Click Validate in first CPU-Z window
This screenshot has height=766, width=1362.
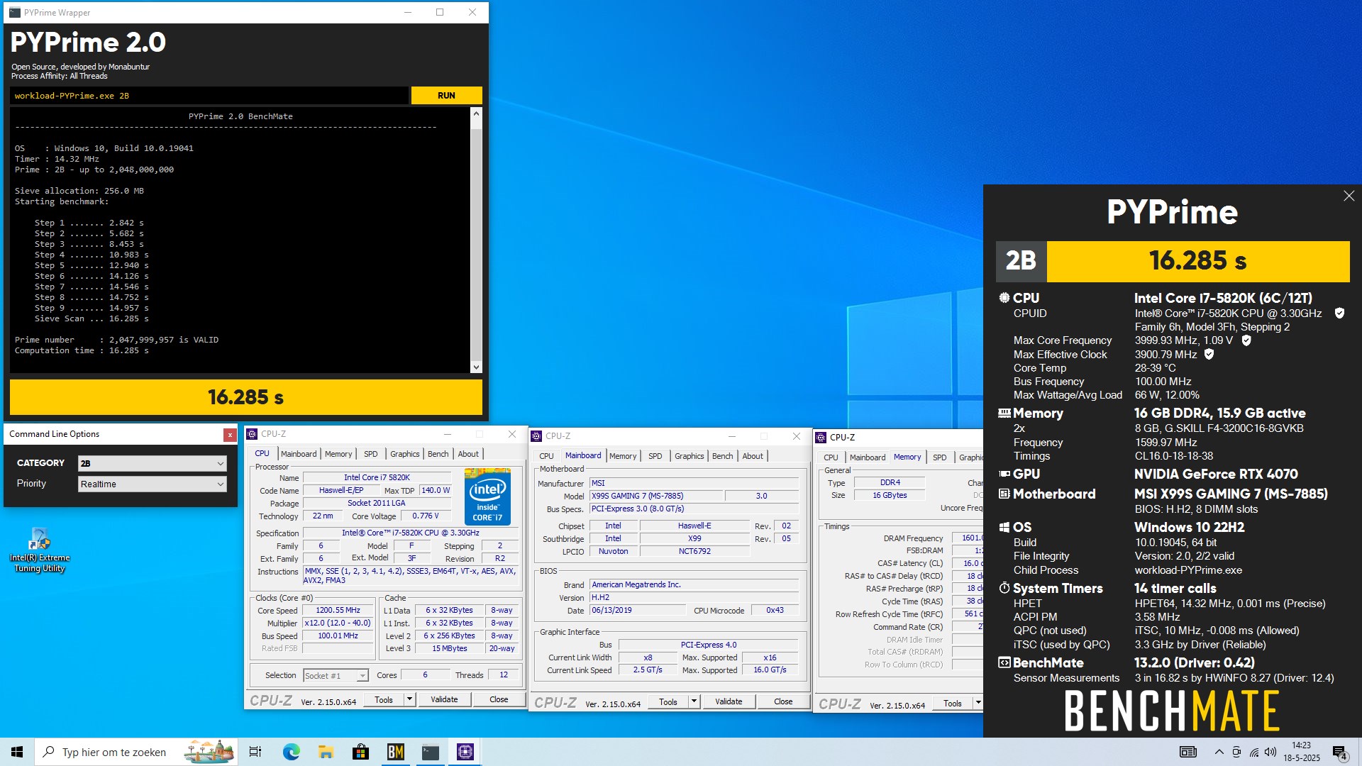click(x=444, y=699)
